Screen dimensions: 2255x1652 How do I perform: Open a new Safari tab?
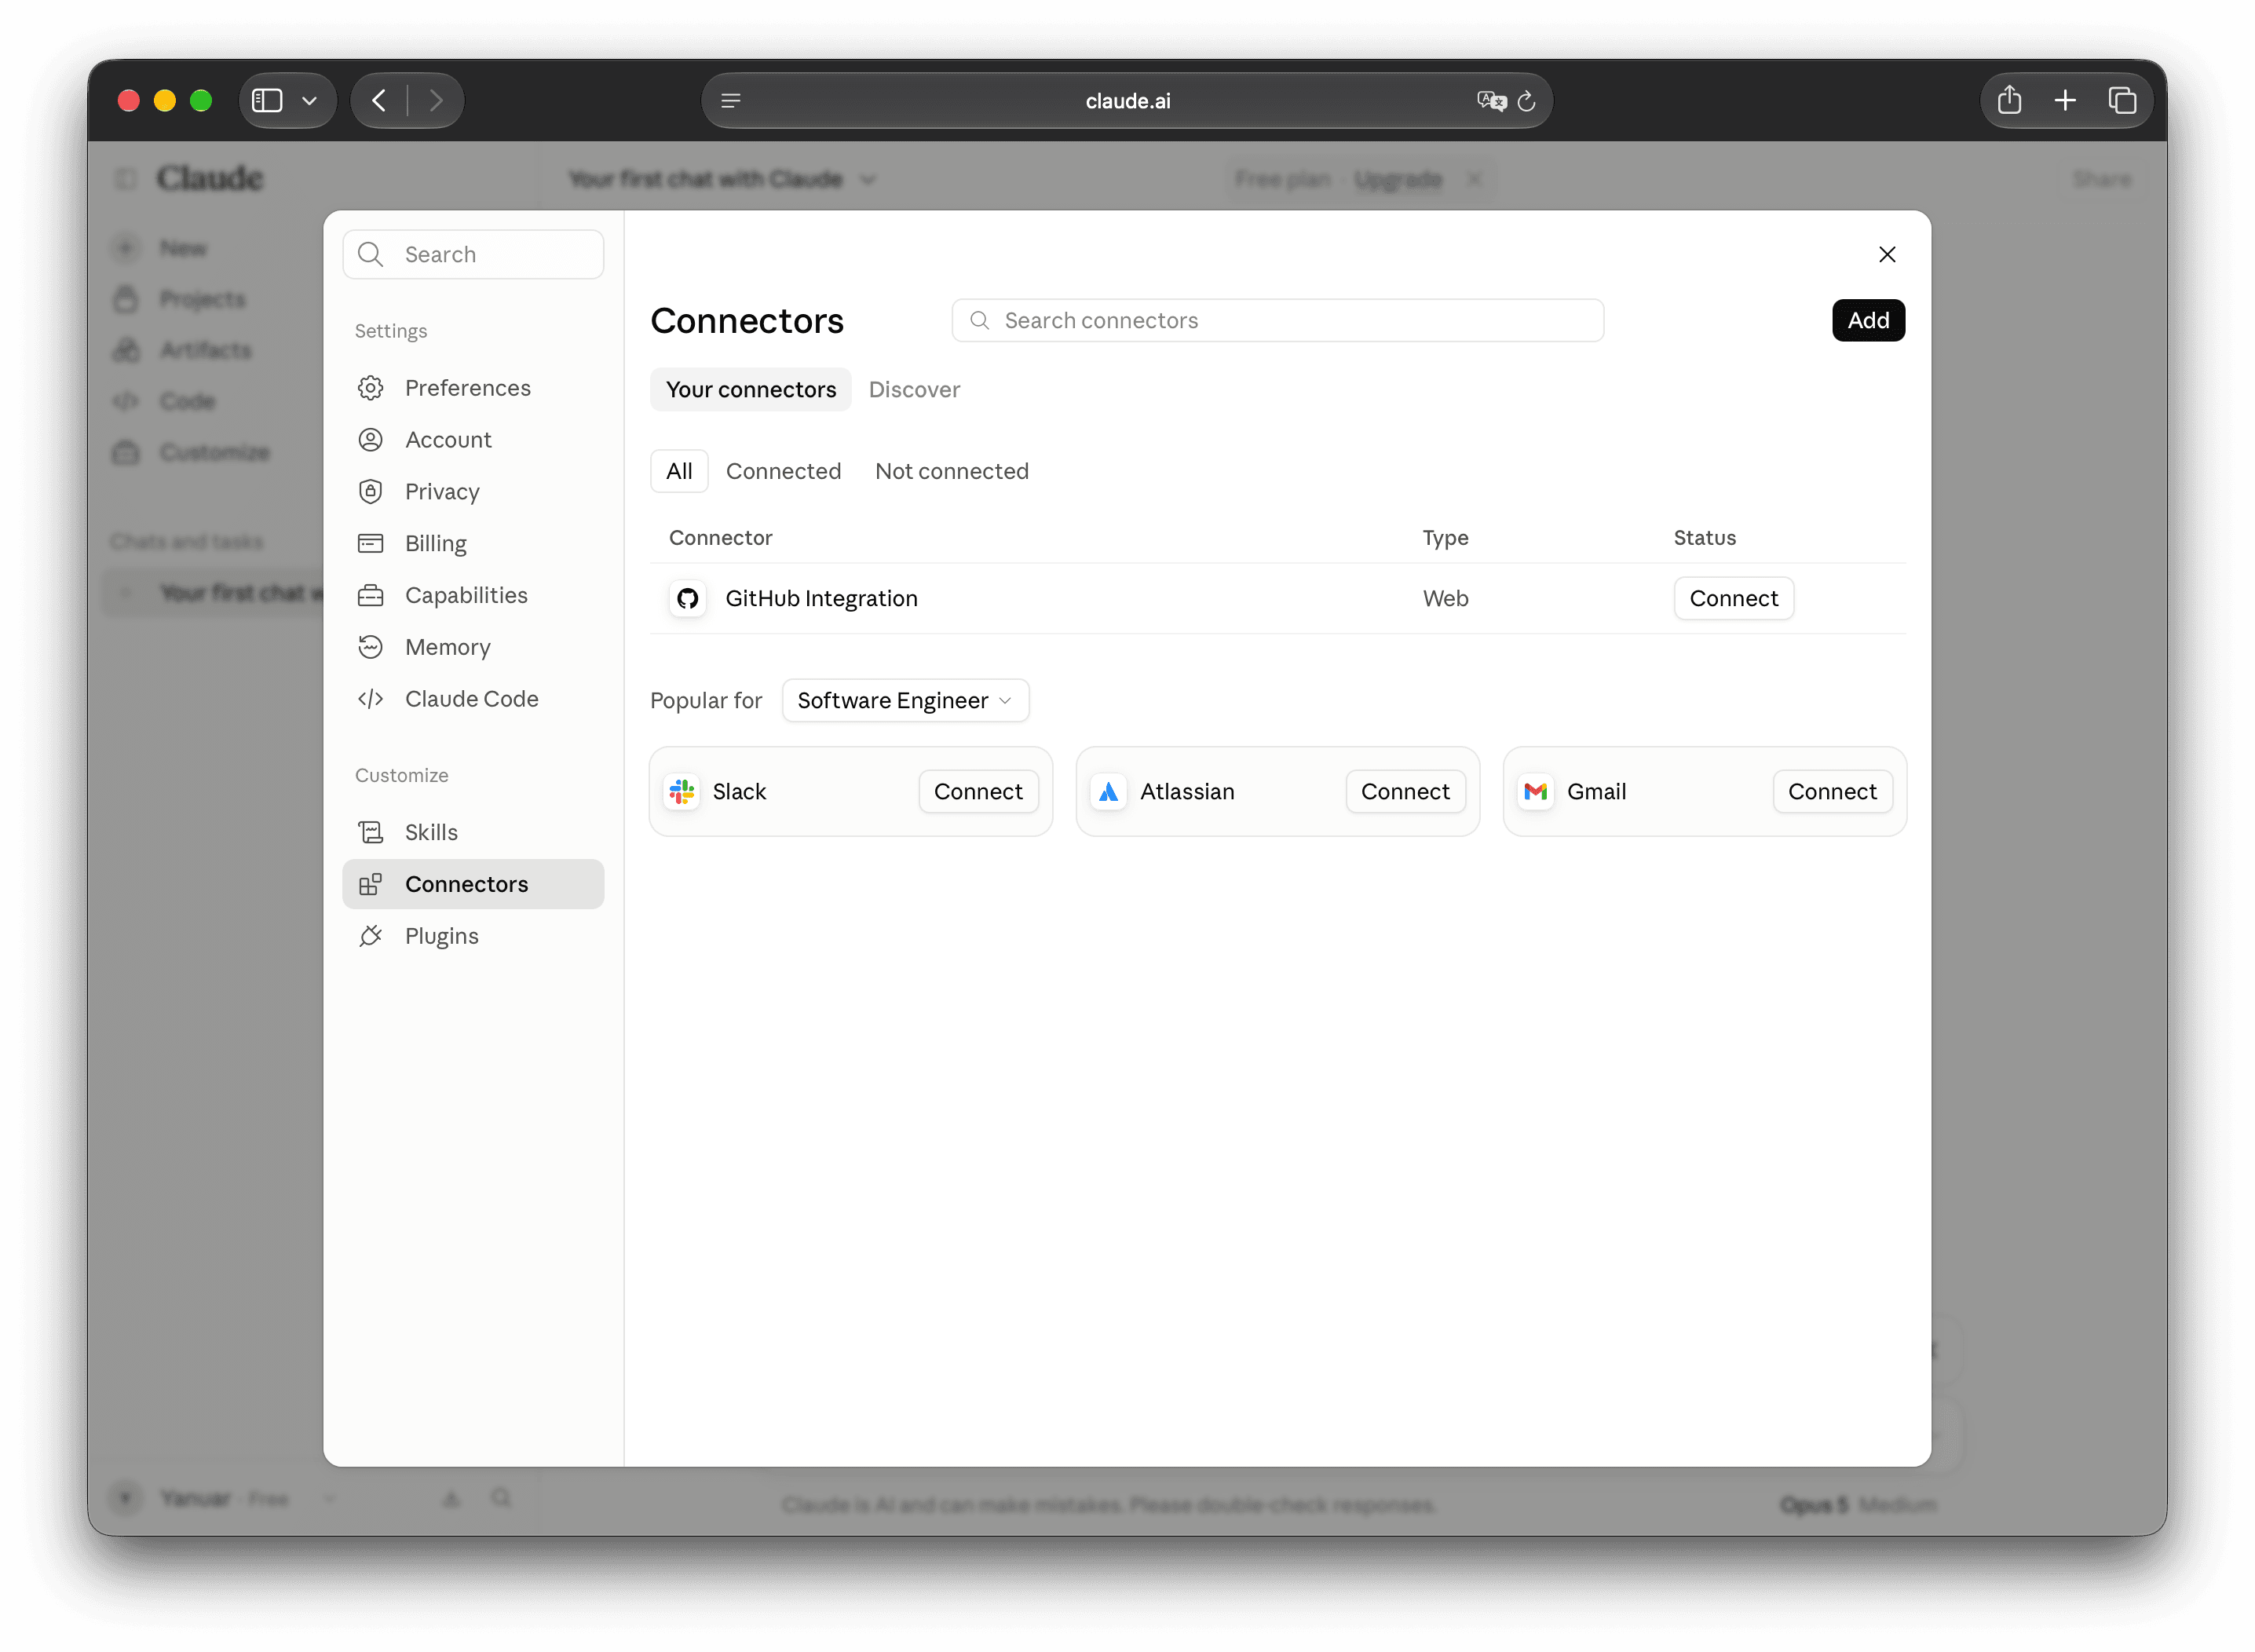point(2065,100)
